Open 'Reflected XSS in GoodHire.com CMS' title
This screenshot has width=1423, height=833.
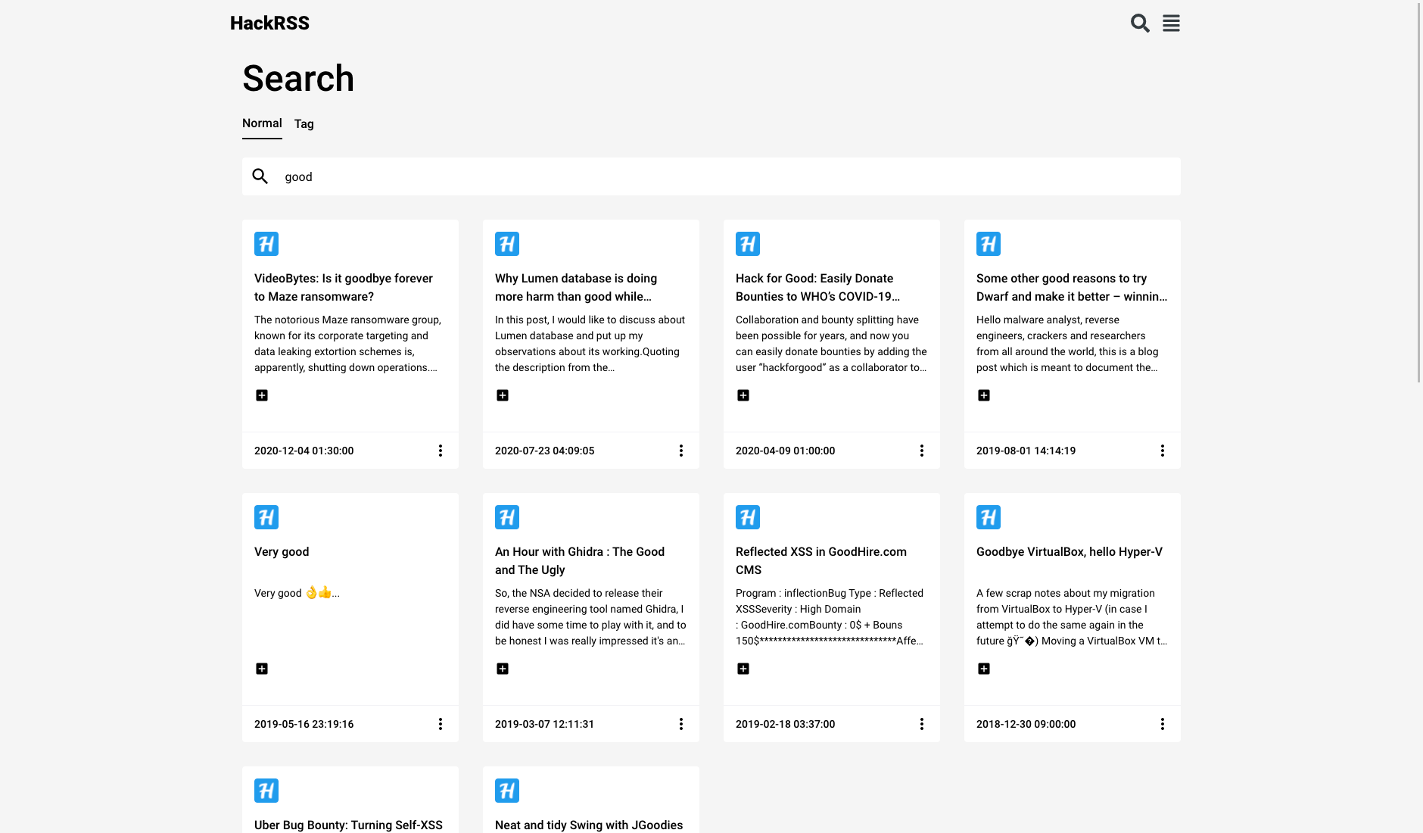click(821, 561)
